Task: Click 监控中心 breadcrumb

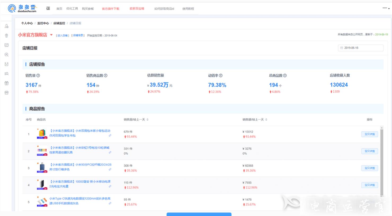Action: pyautogui.click(x=43, y=23)
